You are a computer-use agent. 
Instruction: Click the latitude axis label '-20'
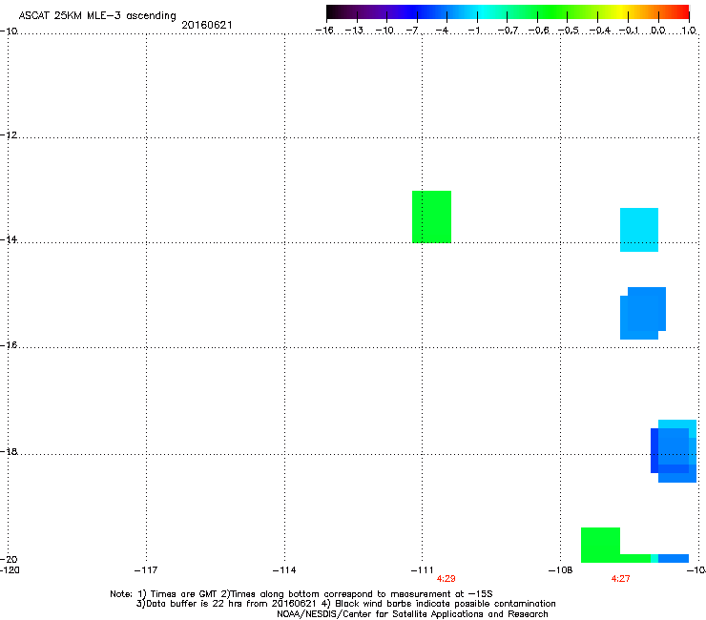(9, 559)
